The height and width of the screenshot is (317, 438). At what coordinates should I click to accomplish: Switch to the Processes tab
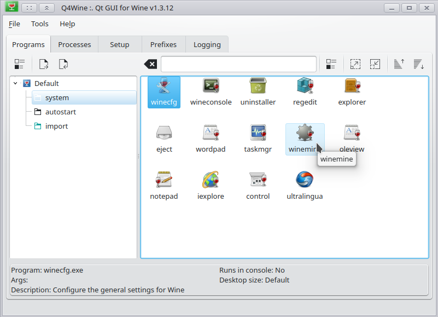click(74, 45)
